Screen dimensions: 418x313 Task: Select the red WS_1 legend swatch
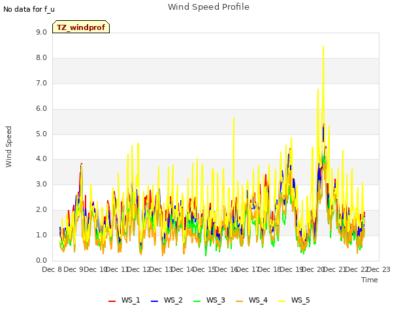(112, 301)
